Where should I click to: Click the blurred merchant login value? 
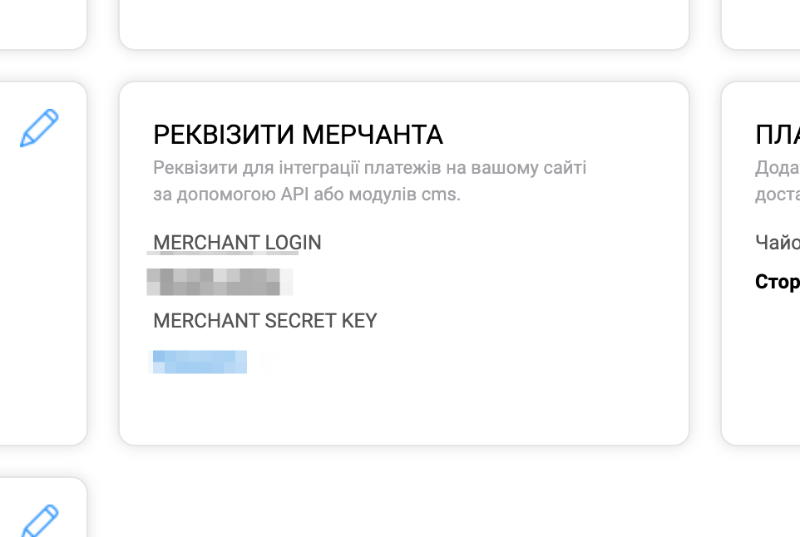coord(220,281)
